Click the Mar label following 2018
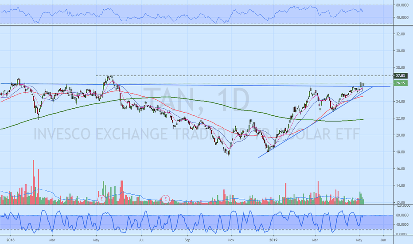 [52, 240]
